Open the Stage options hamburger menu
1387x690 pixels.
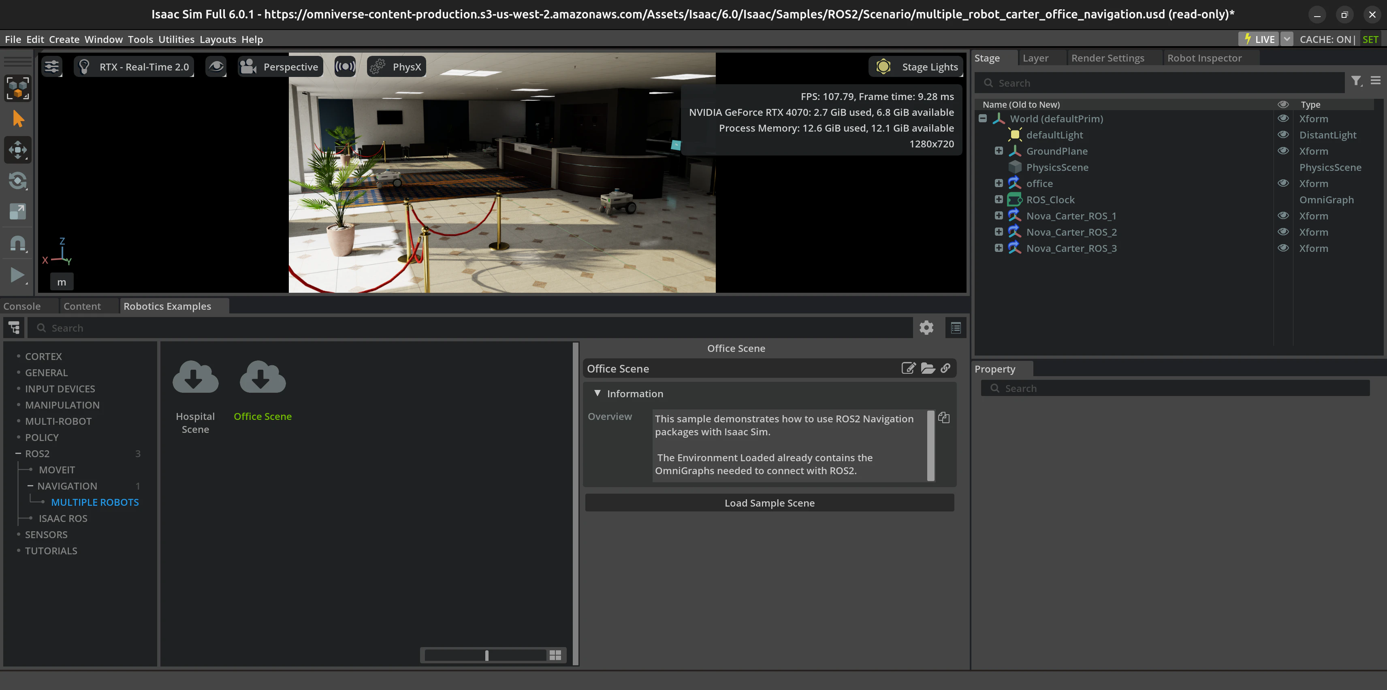(1376, 81)
